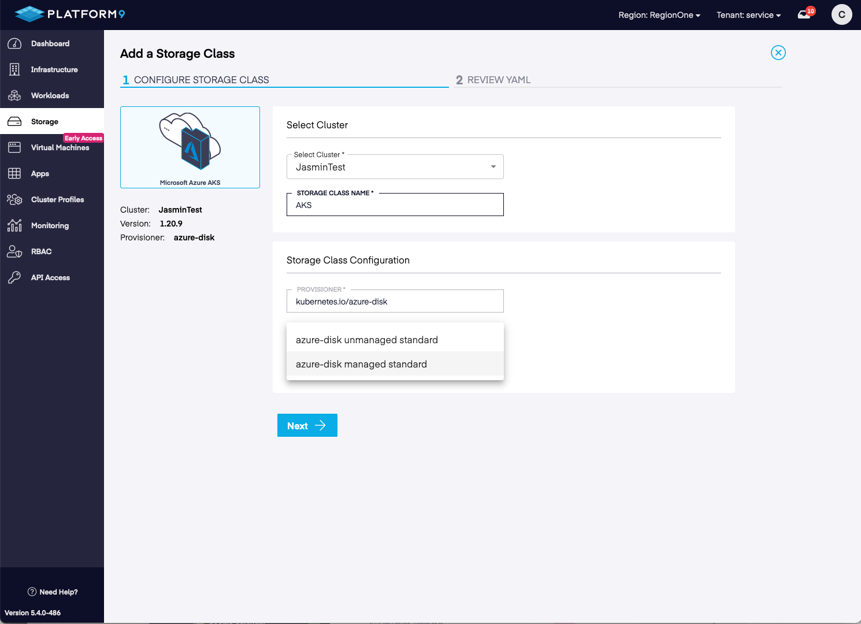Click the Need Help? link

click(53, 592)
